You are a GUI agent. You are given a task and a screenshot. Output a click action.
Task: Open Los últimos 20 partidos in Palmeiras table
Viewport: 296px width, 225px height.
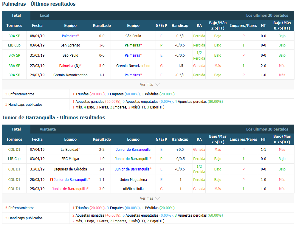click(267, 15)
